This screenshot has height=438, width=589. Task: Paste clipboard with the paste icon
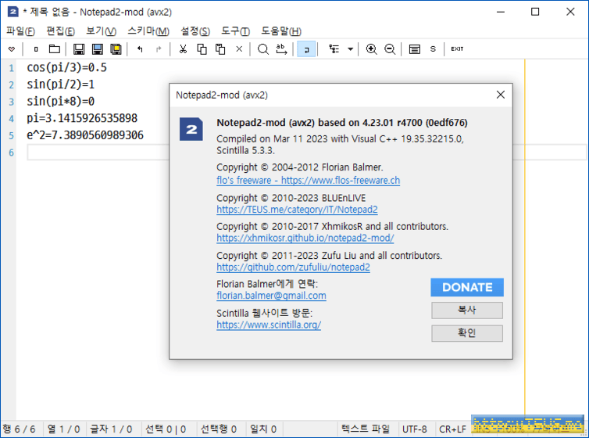click(220, 49)
